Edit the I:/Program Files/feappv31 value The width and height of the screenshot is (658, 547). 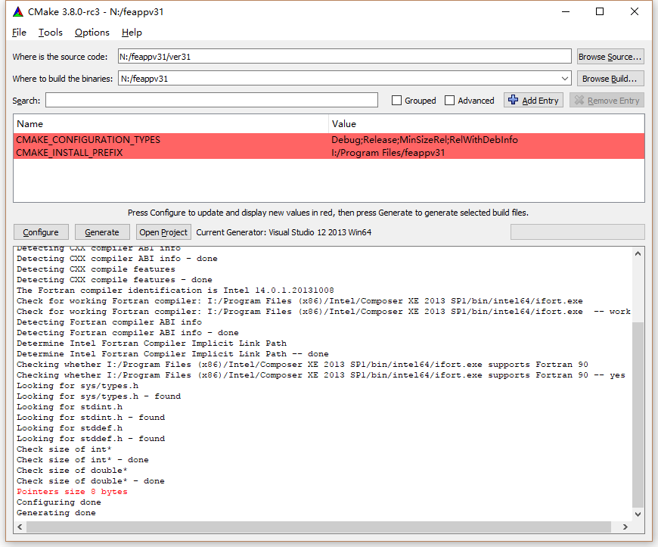388,152
